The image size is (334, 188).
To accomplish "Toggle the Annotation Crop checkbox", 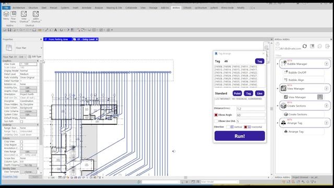I will tap(21, 148).
